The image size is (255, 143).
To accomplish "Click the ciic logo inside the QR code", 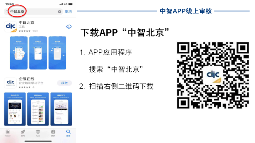I will click(213, 75).
